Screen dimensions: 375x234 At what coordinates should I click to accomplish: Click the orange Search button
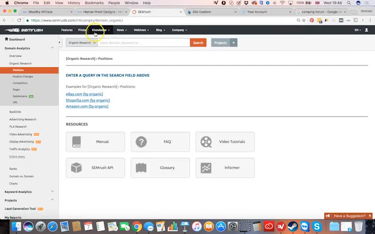pyautogui.click(x=198, y=43)
